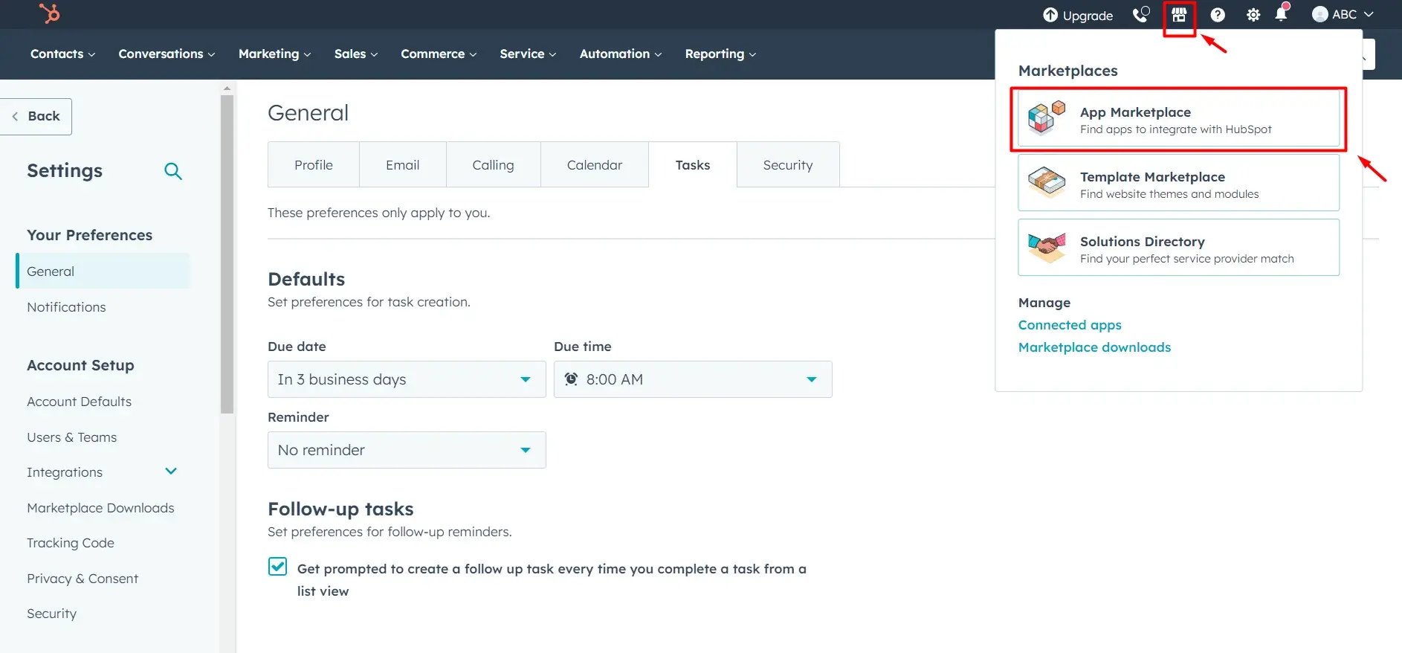Switch to the Calendar tab
The height and width of the screenshot is (653, 1402).
click(595, 164)
